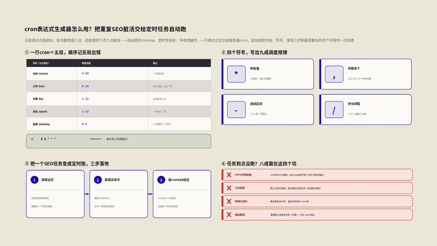Click the range value 1 - 12

[85, 112]
